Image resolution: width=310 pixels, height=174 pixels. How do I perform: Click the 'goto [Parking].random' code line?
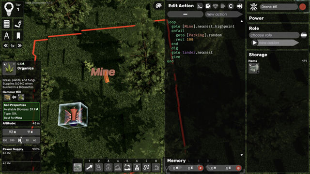pos(199,35)
